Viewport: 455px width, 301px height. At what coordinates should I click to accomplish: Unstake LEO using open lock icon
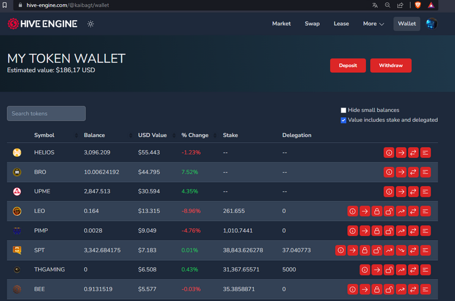click(x=389, y=211)
